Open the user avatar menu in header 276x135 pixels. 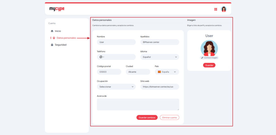(224, 9)
